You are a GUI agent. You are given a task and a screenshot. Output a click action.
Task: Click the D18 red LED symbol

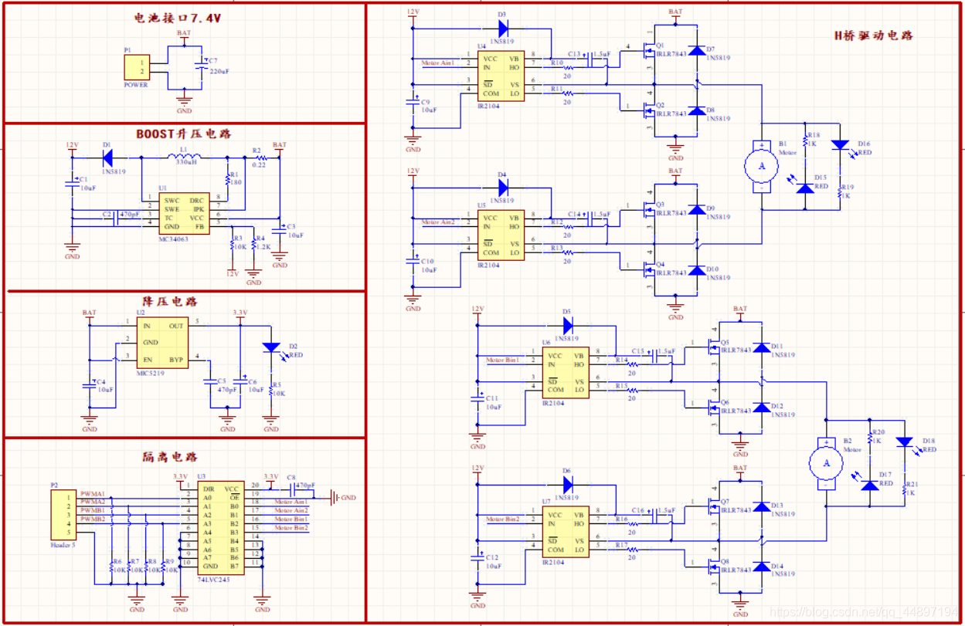click(906, 442)
